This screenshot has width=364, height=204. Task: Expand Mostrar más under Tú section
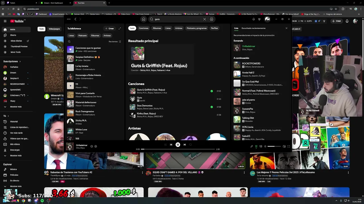pyautogui.click(x=16, y=156)
